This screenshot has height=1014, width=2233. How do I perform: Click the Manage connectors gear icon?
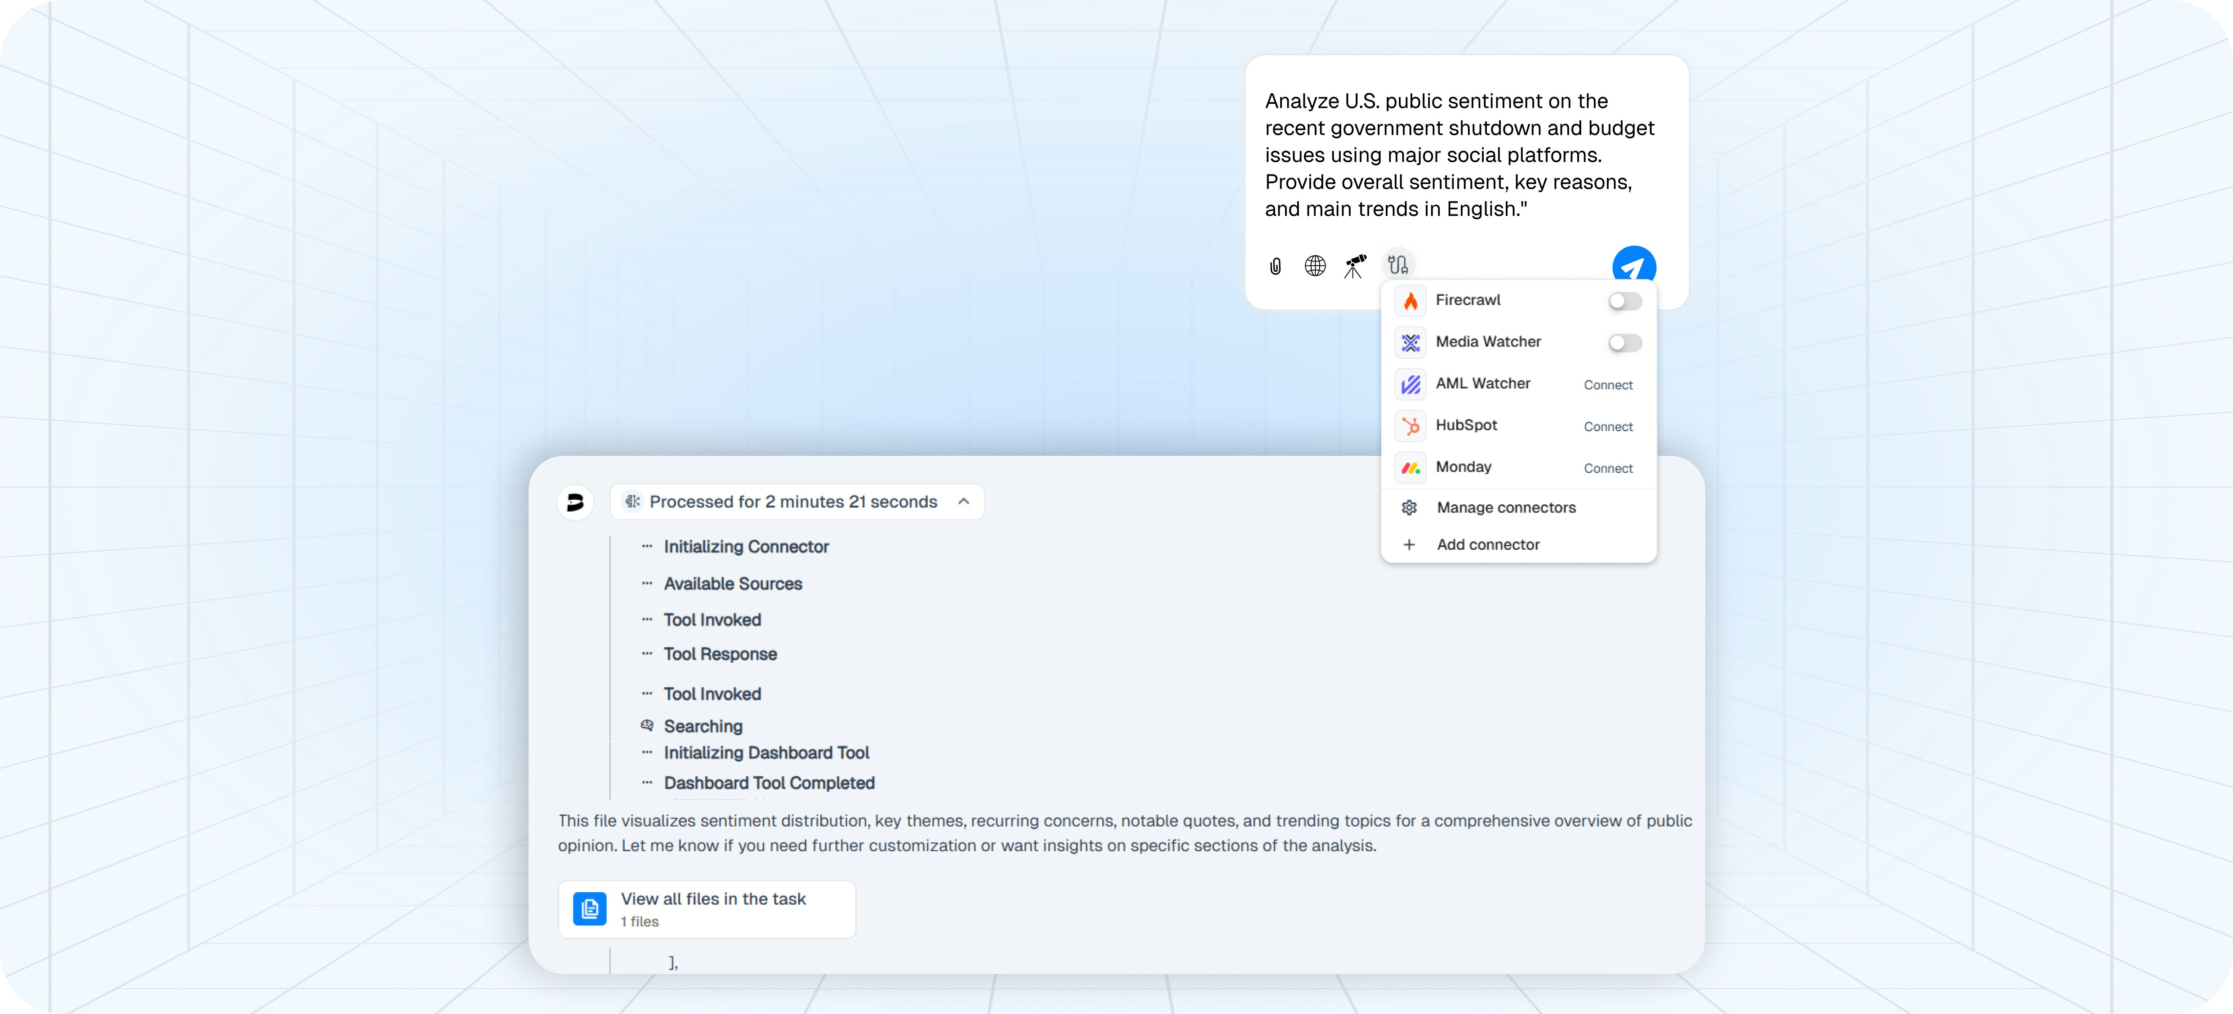(x=1410, y=507)
